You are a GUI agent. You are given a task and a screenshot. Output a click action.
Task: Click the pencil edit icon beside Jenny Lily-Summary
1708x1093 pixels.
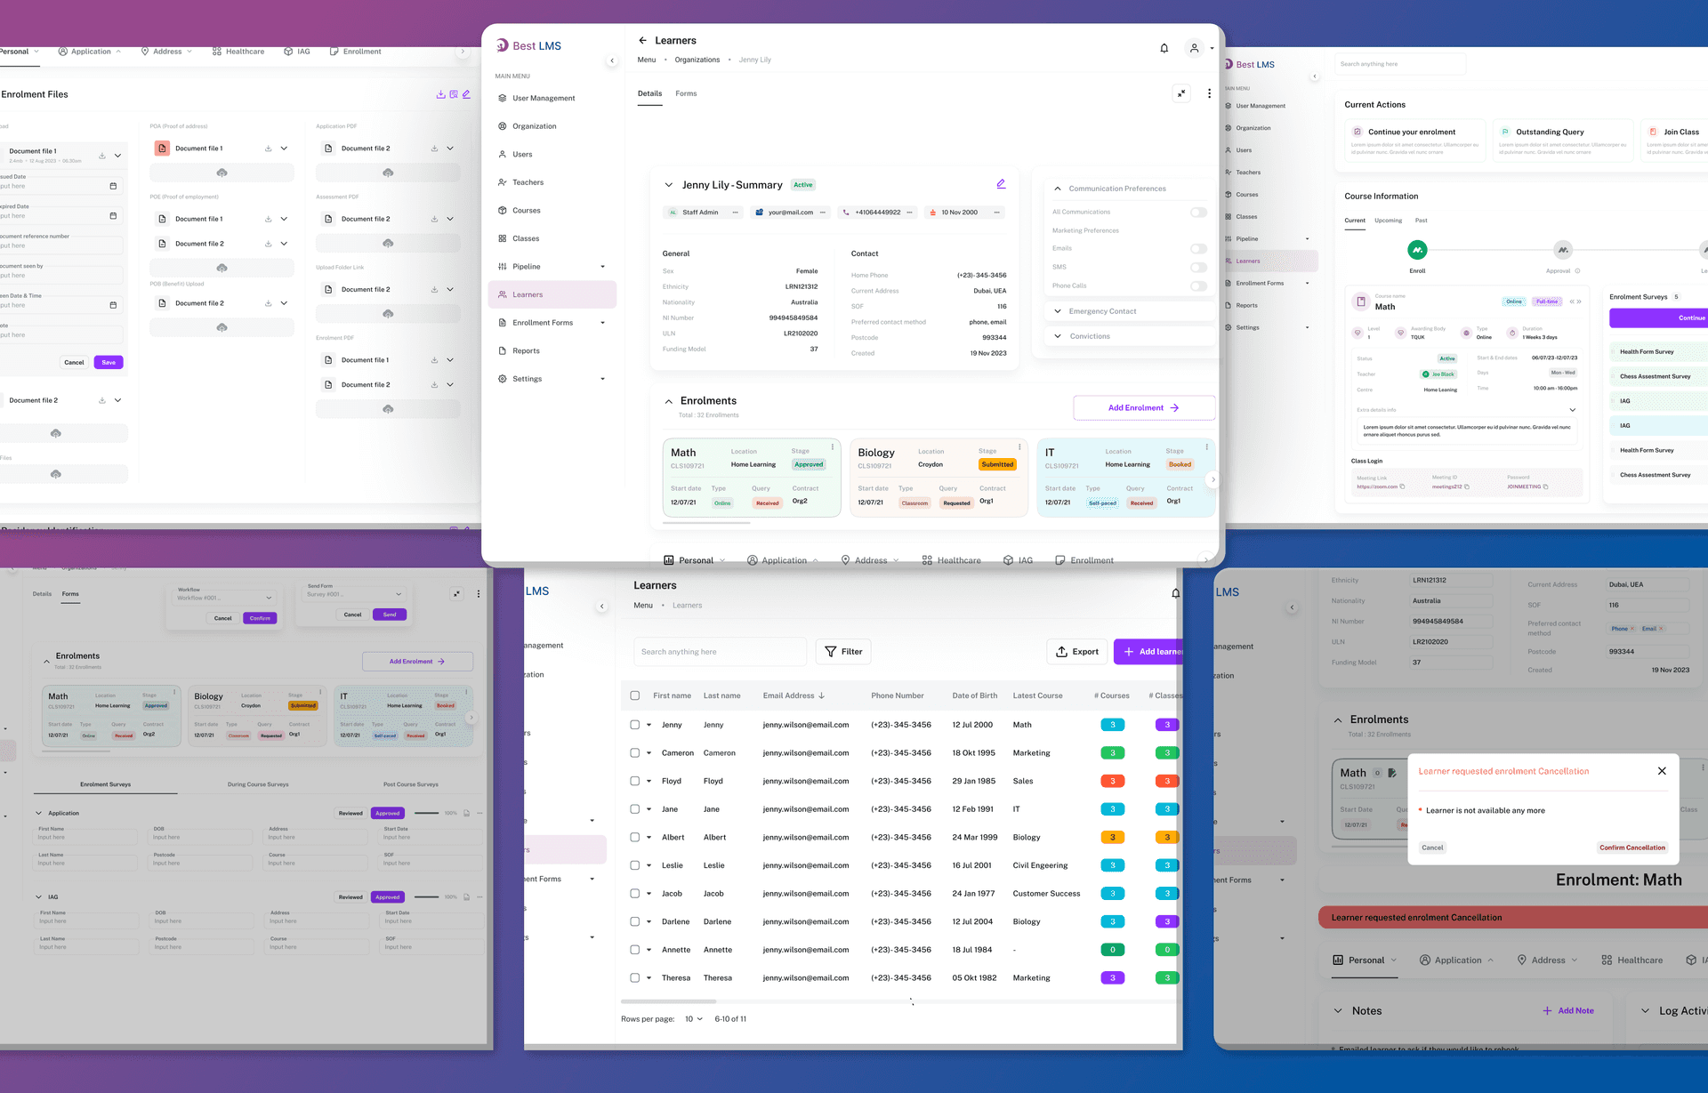tap(1001, 184)
